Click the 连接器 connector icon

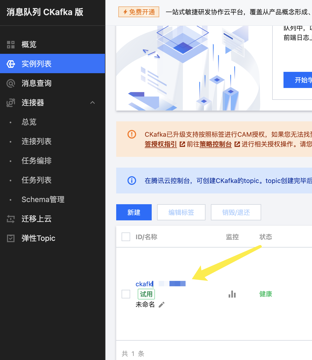pyautogui.click(x=11, y=103)
